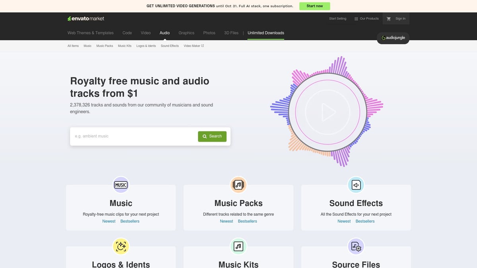Click the Logos & Idents sparkle icon

click(120, 246)
